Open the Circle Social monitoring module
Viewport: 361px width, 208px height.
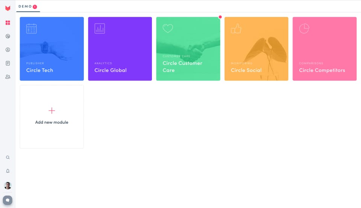pyautogui.click(x=256, y=49)
